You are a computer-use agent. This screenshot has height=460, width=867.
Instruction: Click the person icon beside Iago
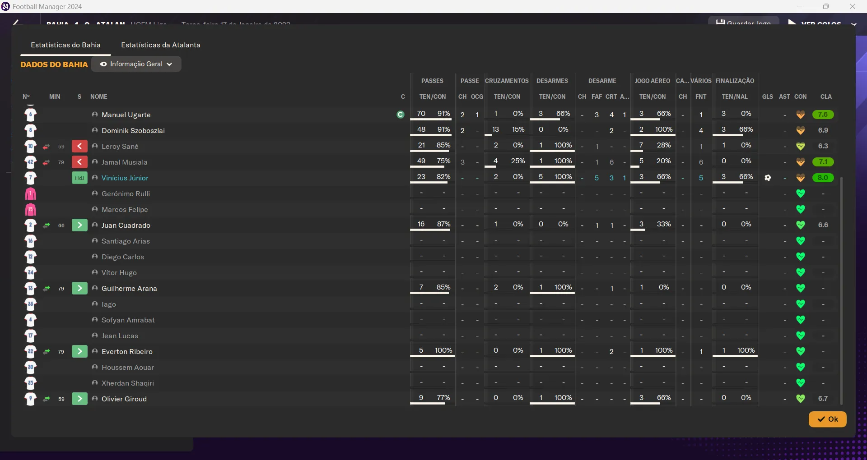click(x=95, y=304)
